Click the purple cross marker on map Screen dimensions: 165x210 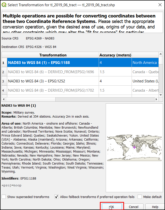click(135, 147)
